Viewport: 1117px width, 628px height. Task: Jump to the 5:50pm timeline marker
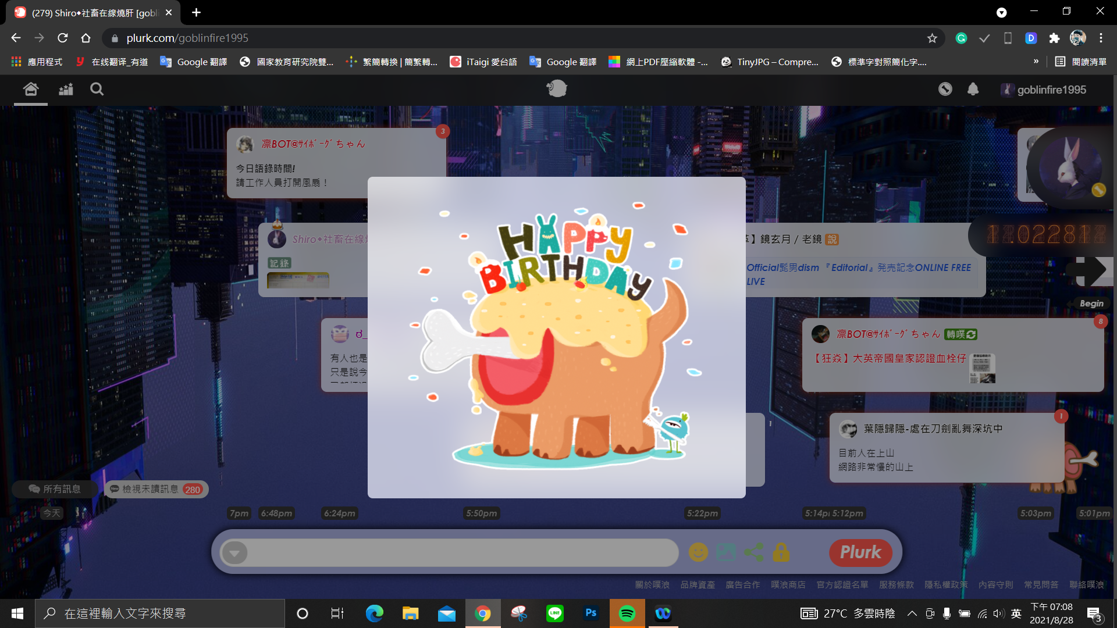(482, 513)
